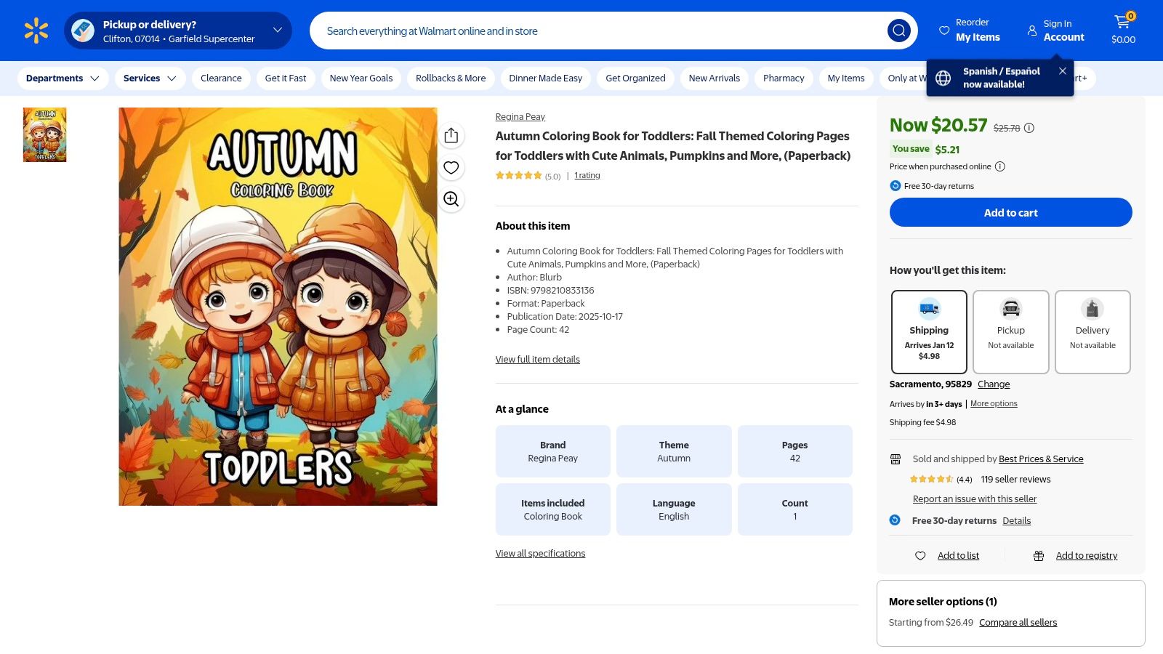Go to Pharmacy in navigation bar
Viewport: 1163px width, 654px height.
783,78
